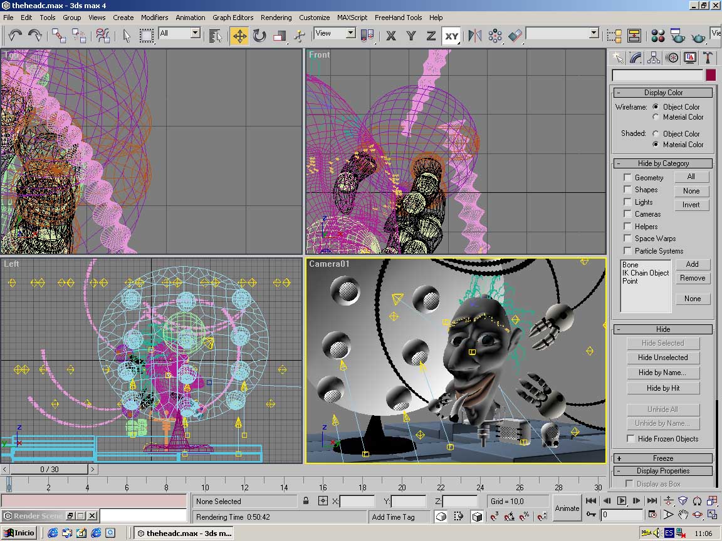Activate the Pan hand viewport tool
The image size is (722, 541).
tap(683, 515)
